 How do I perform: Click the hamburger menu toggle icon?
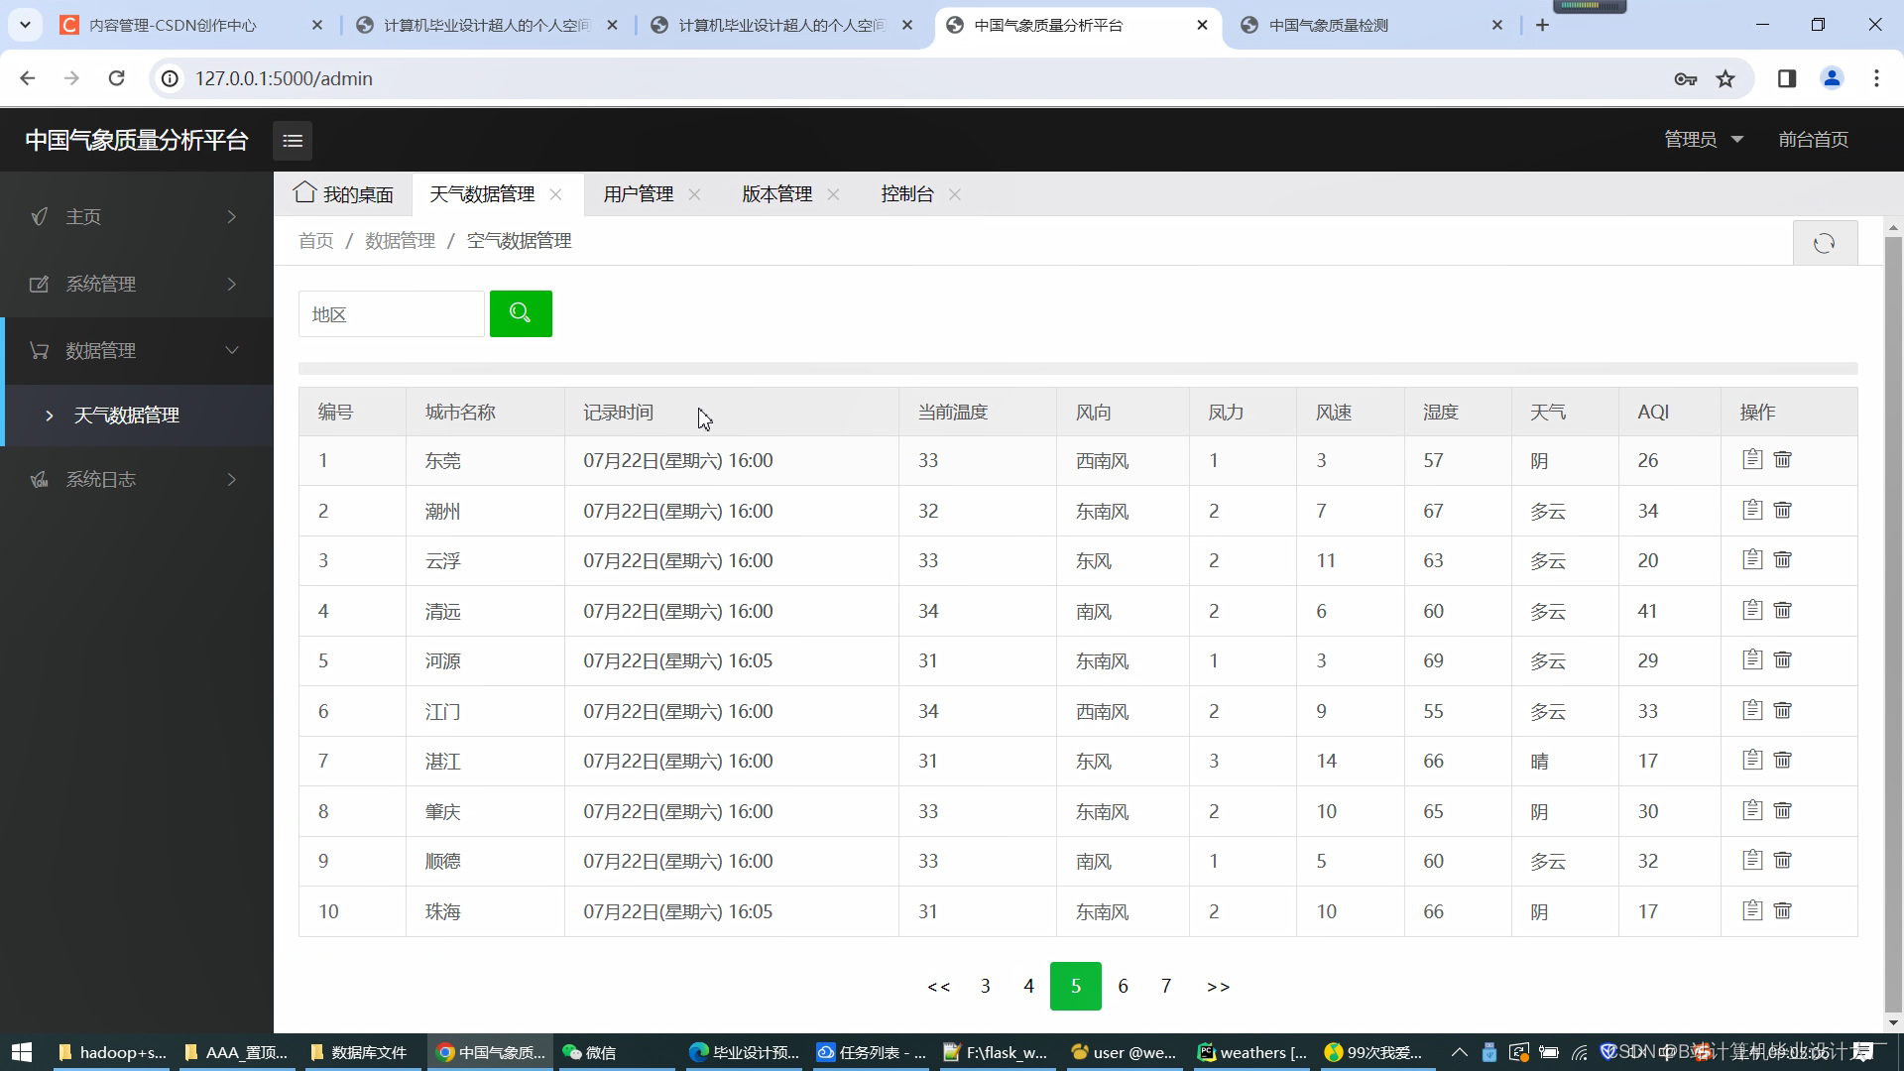pyautogui.click(x=293, y=139)
